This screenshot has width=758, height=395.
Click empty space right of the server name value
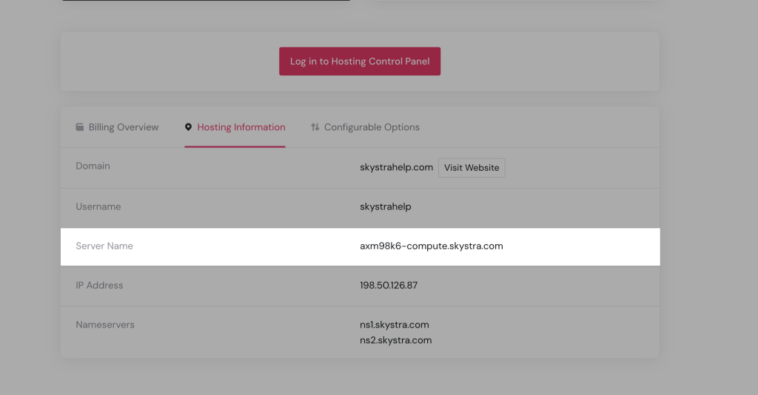[585, 246]
